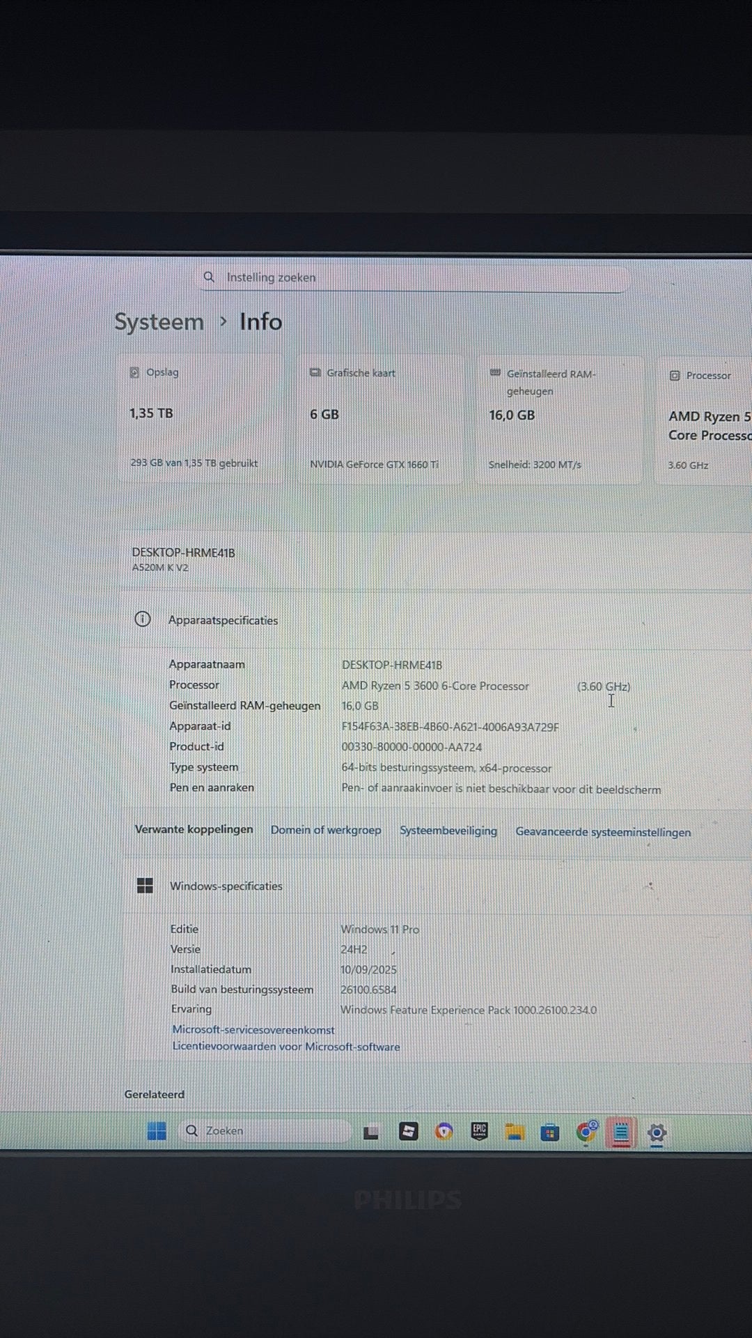Select the Product-id value 00330-80000-00000-AA724

[412, 747]
